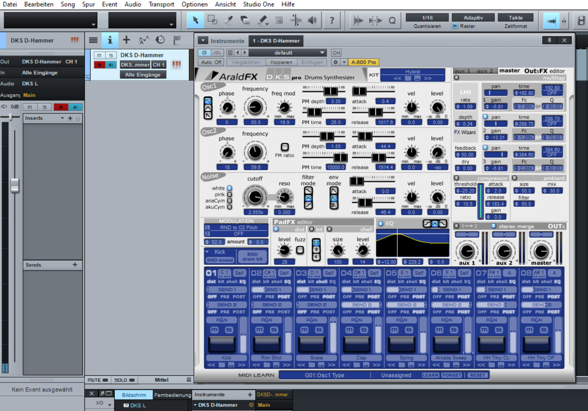Open the Studio One menu
588x411 pixels.
(x=258, y=4)
